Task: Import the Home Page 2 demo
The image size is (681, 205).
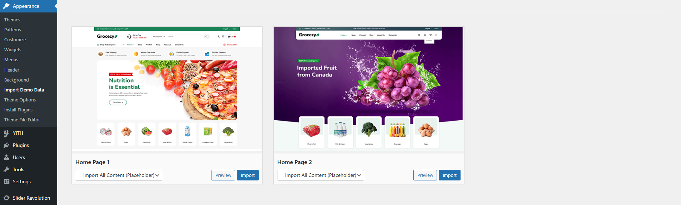Action: [x=449, y=175]
